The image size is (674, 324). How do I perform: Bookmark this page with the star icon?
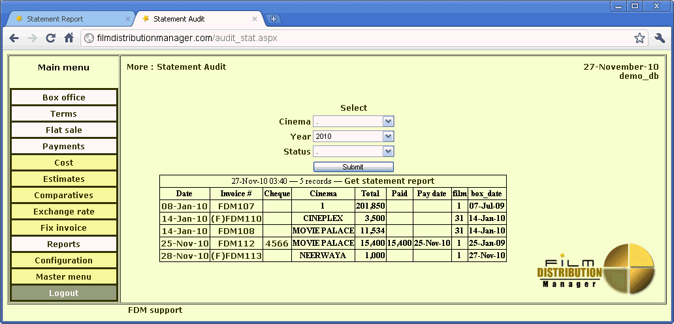(x=639, y=38)
